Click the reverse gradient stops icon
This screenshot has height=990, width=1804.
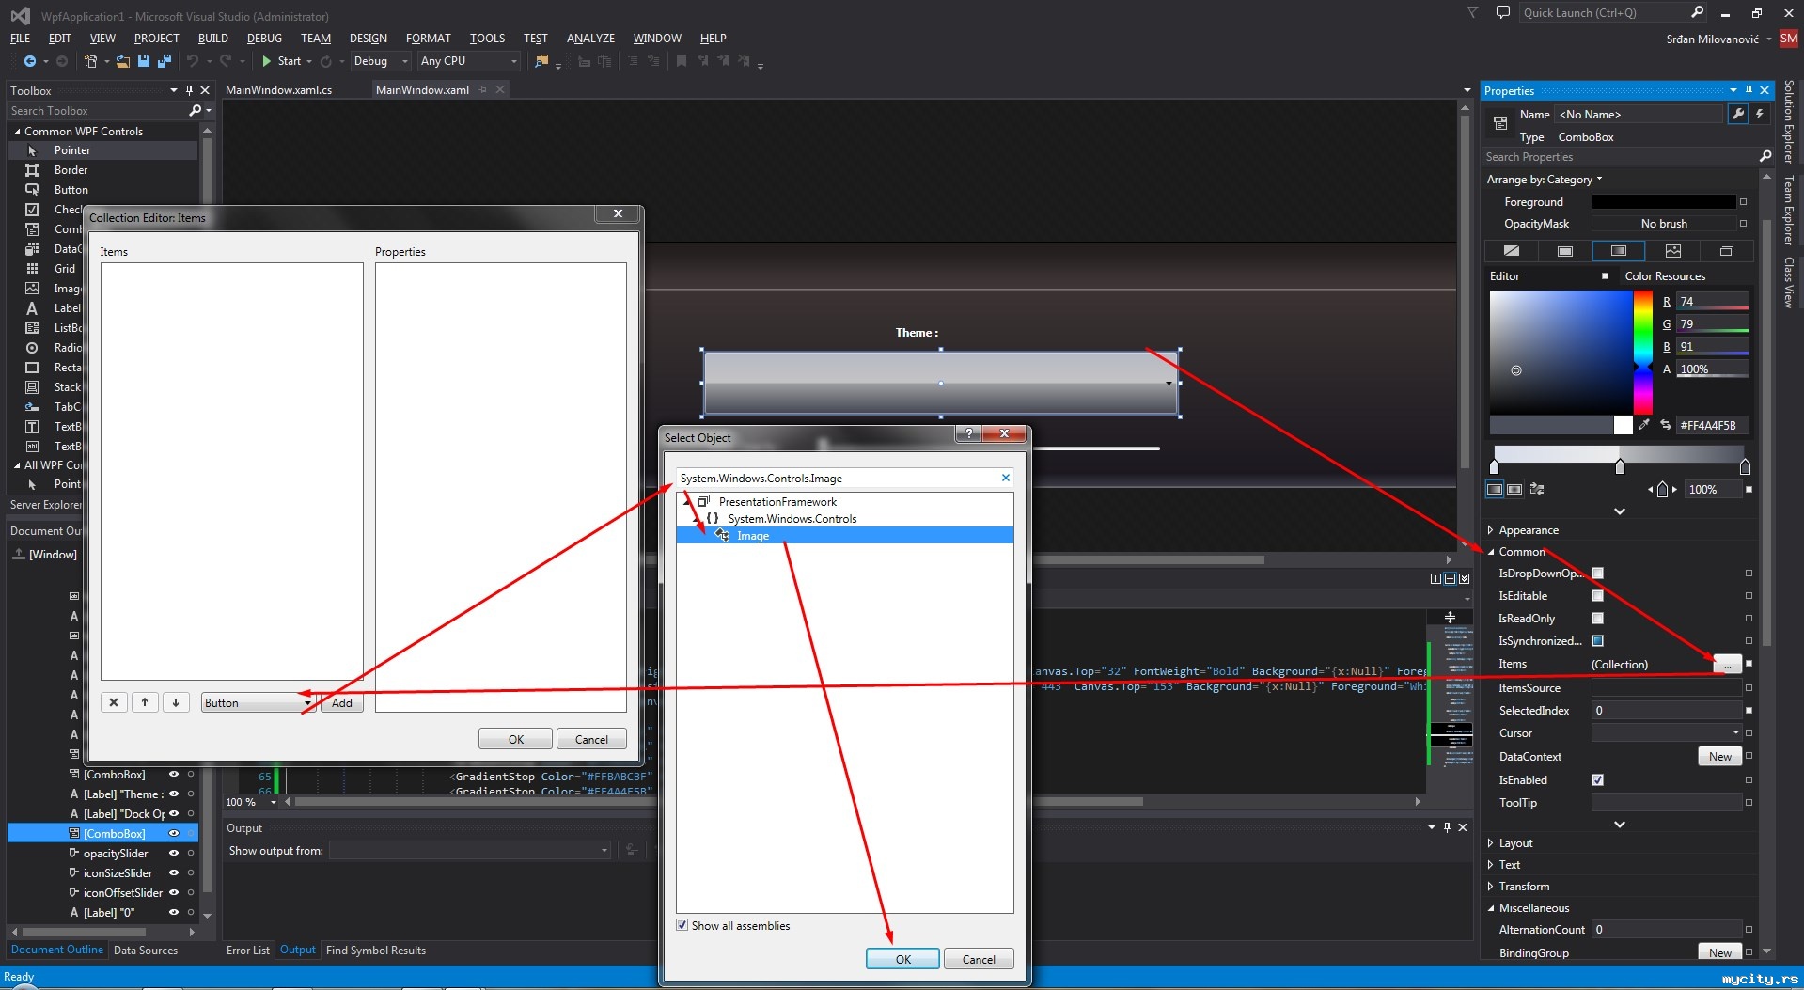1537,489
